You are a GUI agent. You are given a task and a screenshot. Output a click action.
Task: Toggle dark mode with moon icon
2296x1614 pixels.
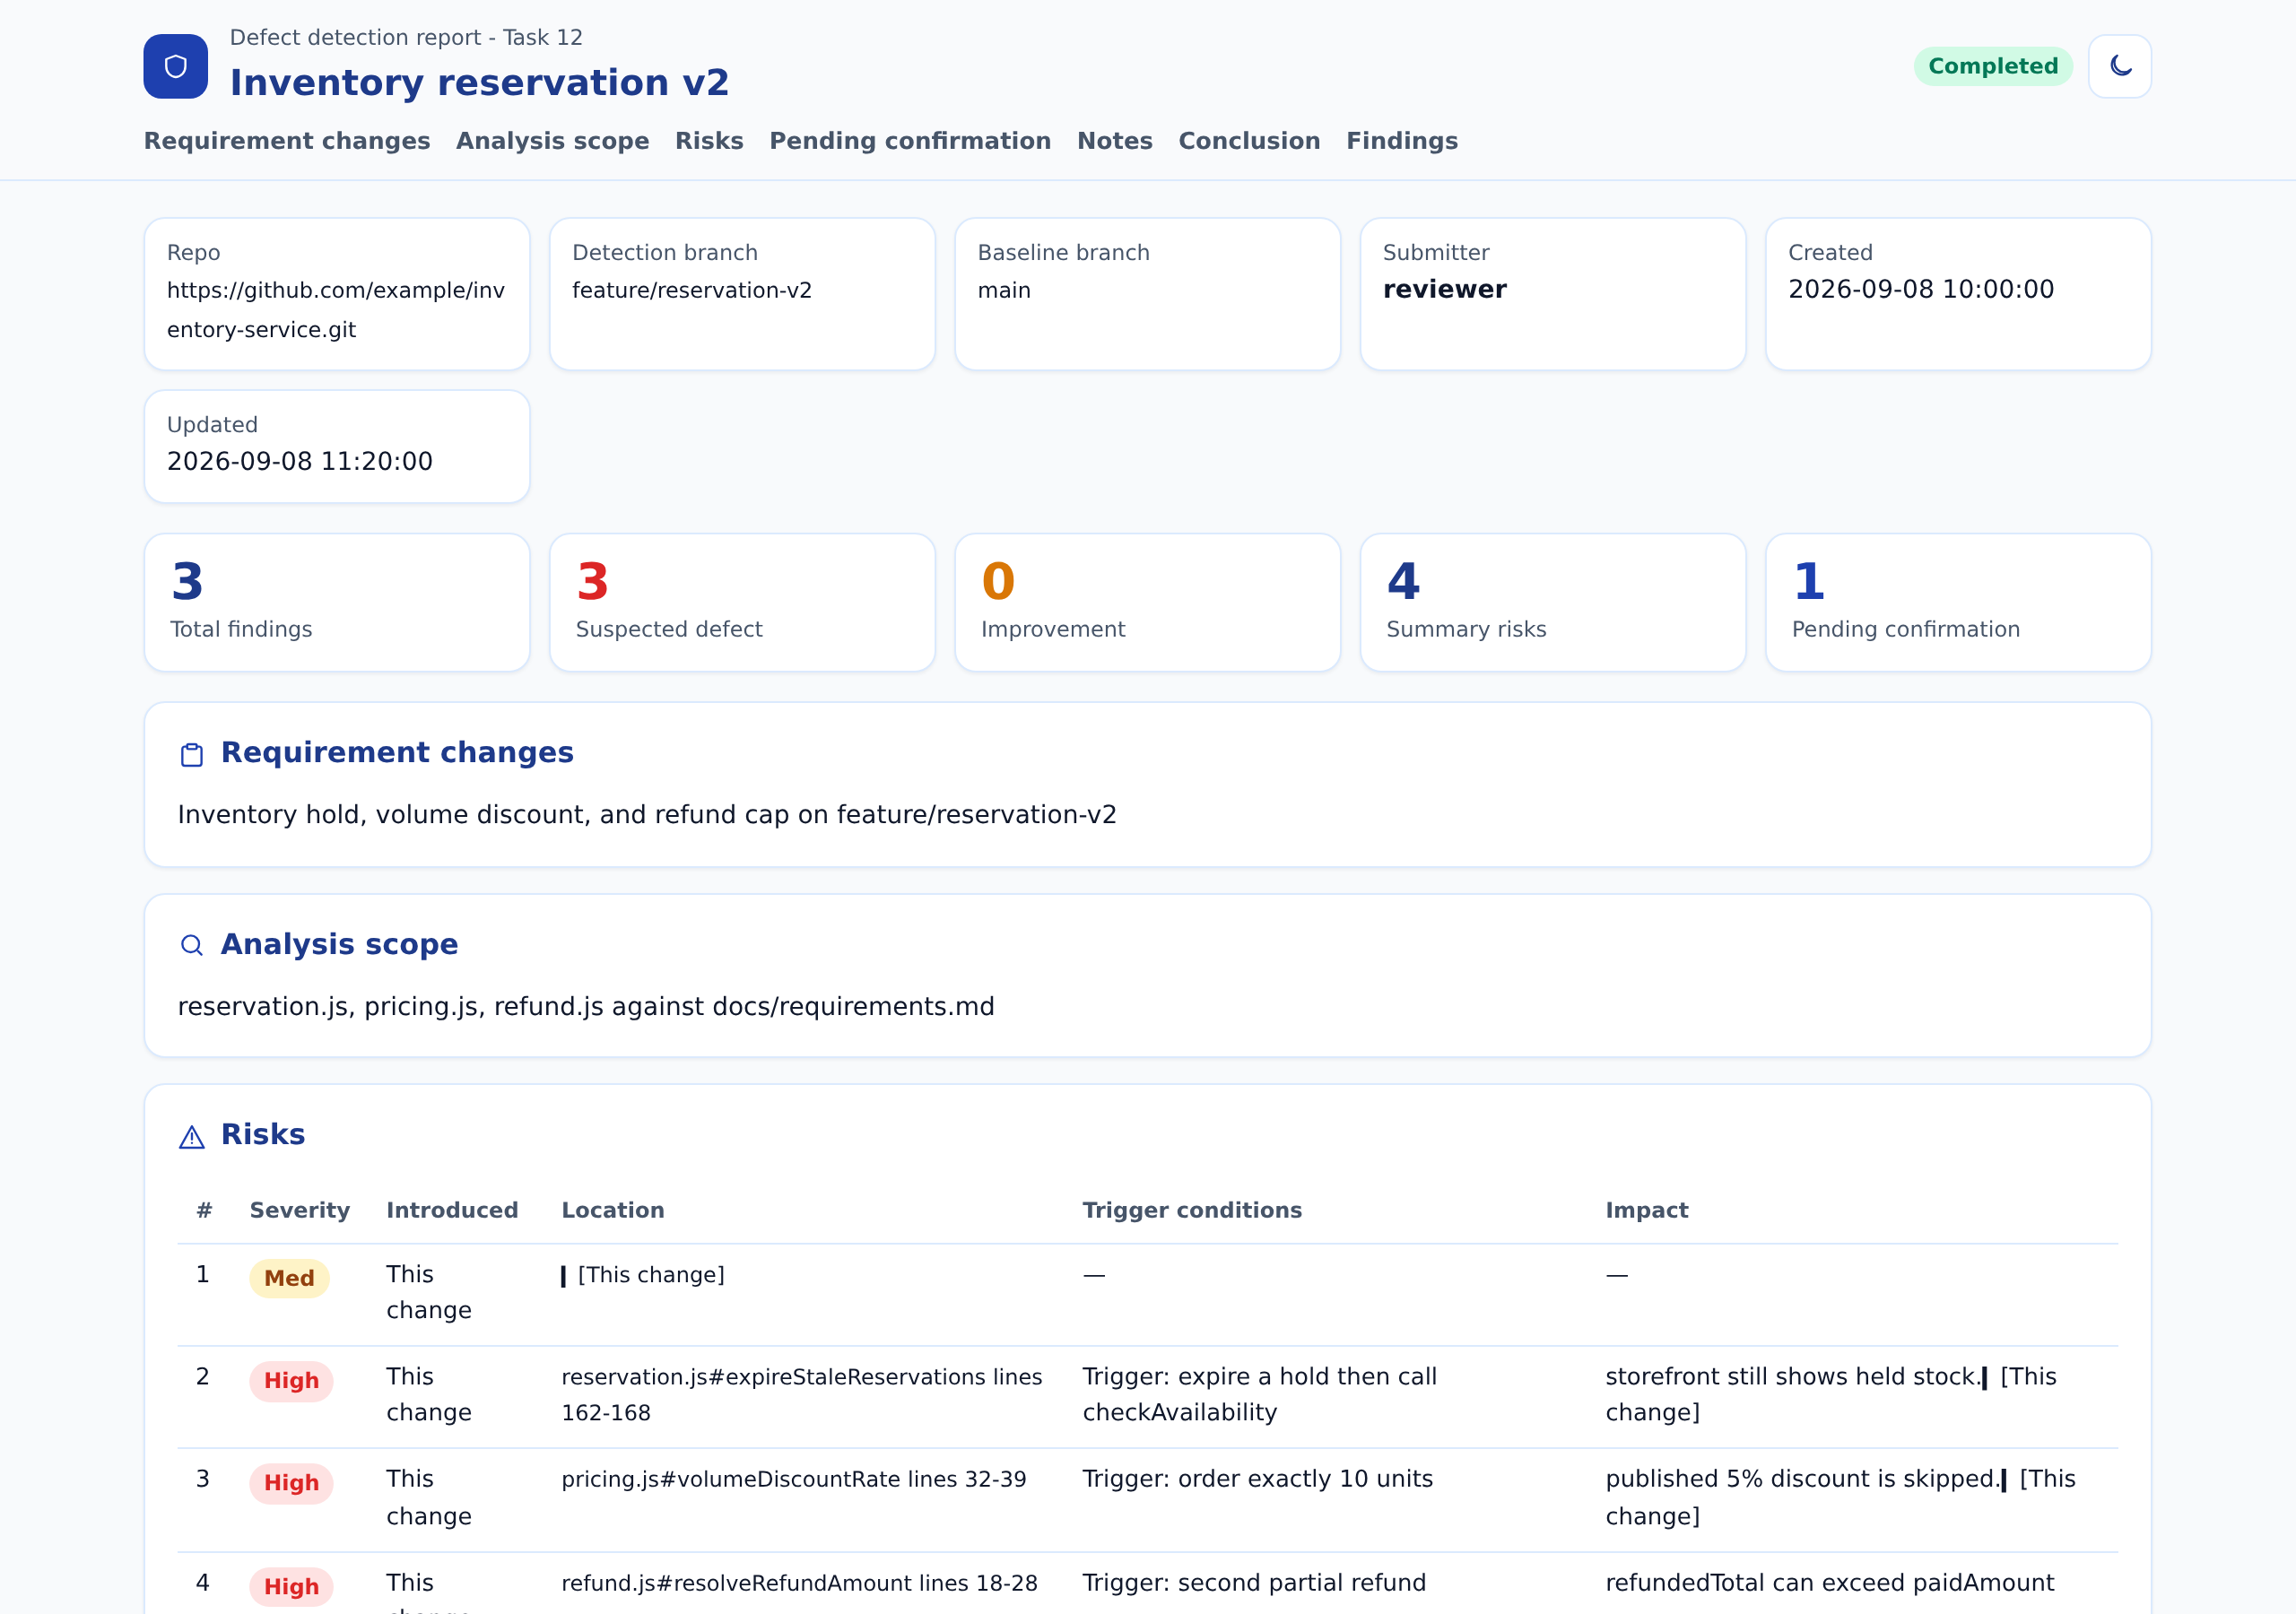tap(2119, 66)
